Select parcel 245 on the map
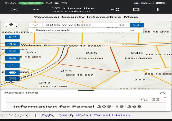This screenshot has width=172, height=121. pos(91,53)
